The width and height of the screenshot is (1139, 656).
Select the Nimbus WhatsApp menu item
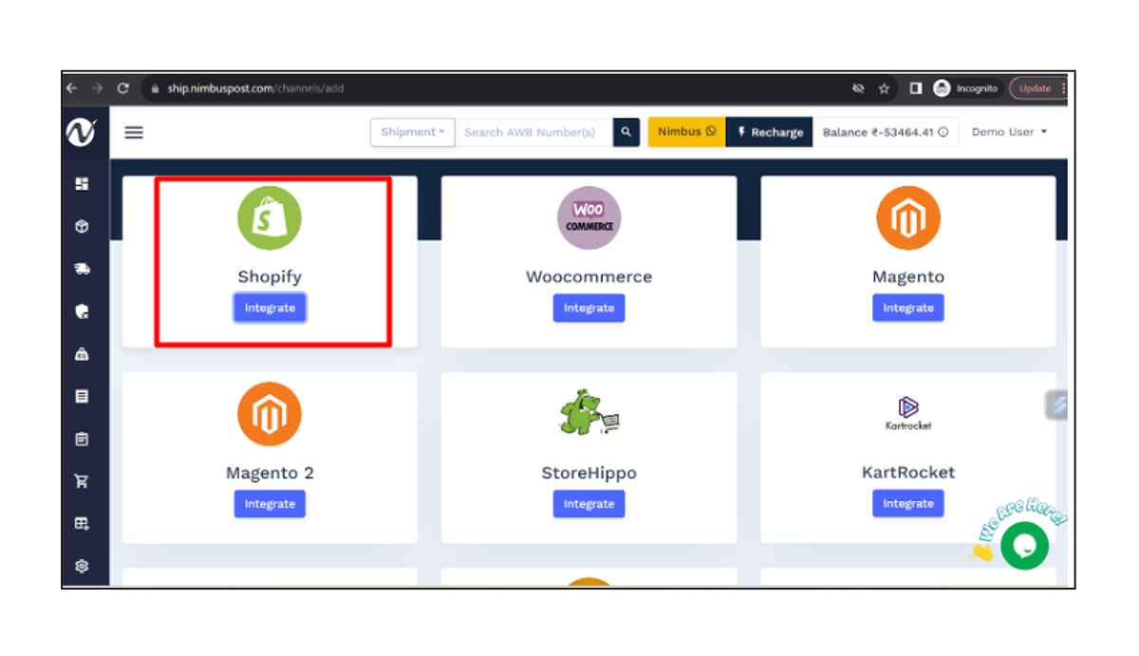pyautogui.click(x=685, y=132)
